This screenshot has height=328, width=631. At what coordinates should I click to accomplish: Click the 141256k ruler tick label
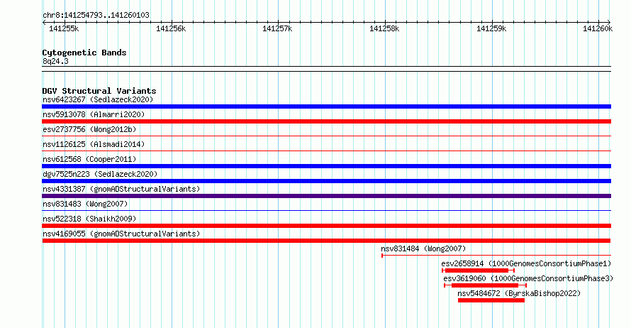[171, 28]
